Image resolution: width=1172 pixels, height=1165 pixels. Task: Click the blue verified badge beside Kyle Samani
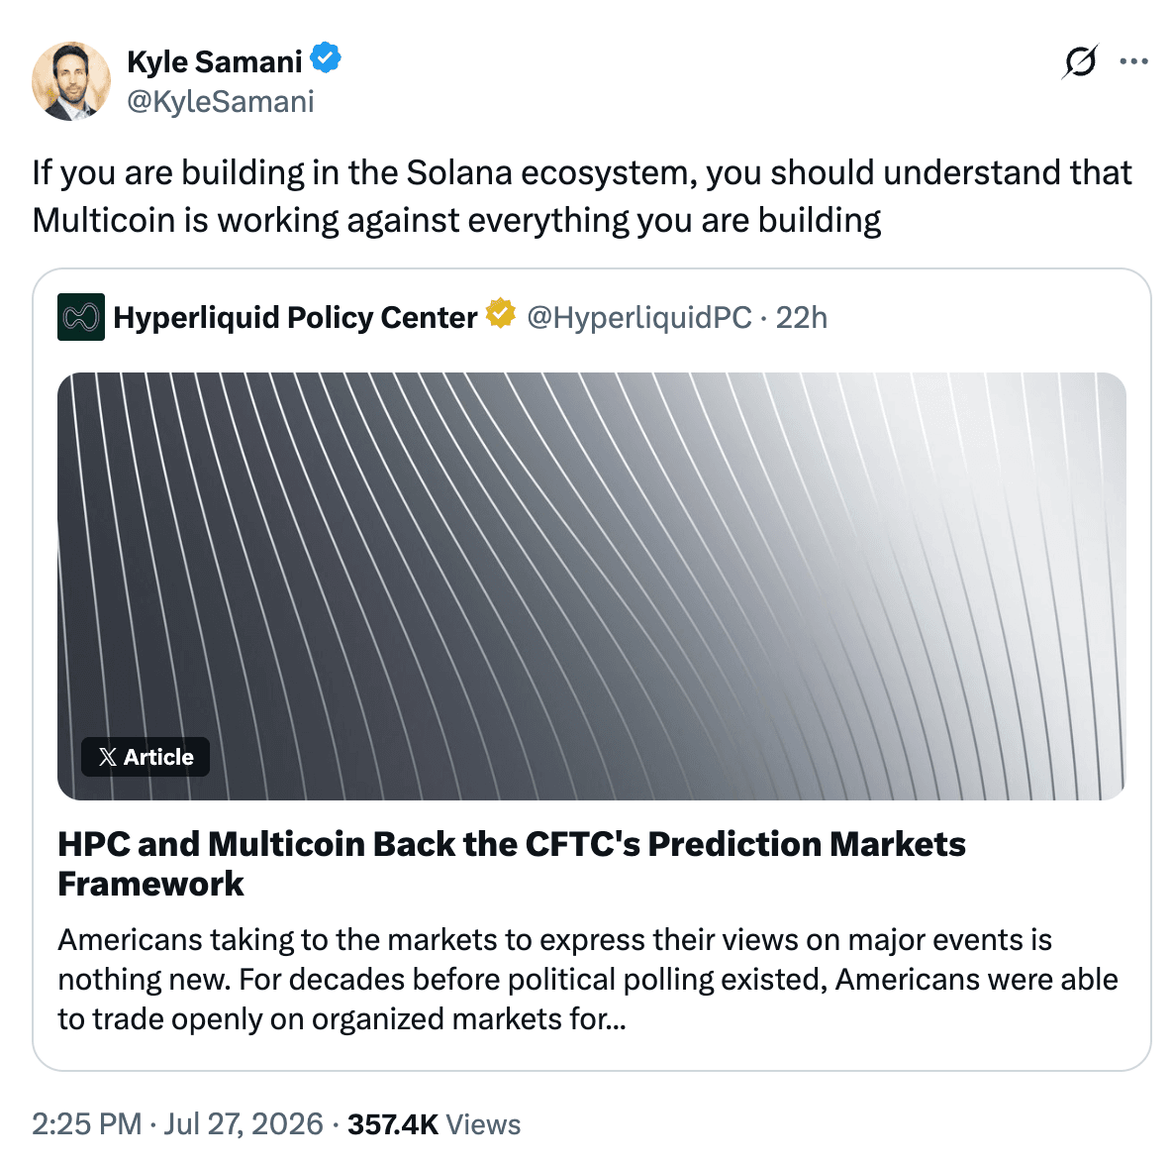(326, 58)
